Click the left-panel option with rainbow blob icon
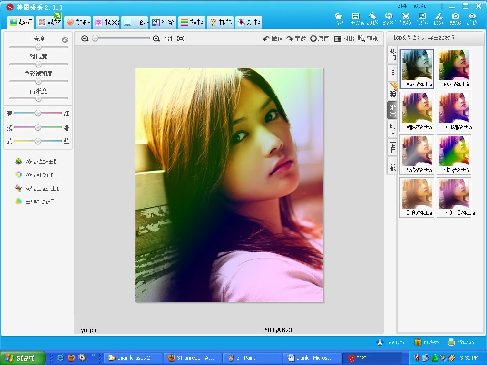Viewport: 487px width, 365px height. (34, 202)
